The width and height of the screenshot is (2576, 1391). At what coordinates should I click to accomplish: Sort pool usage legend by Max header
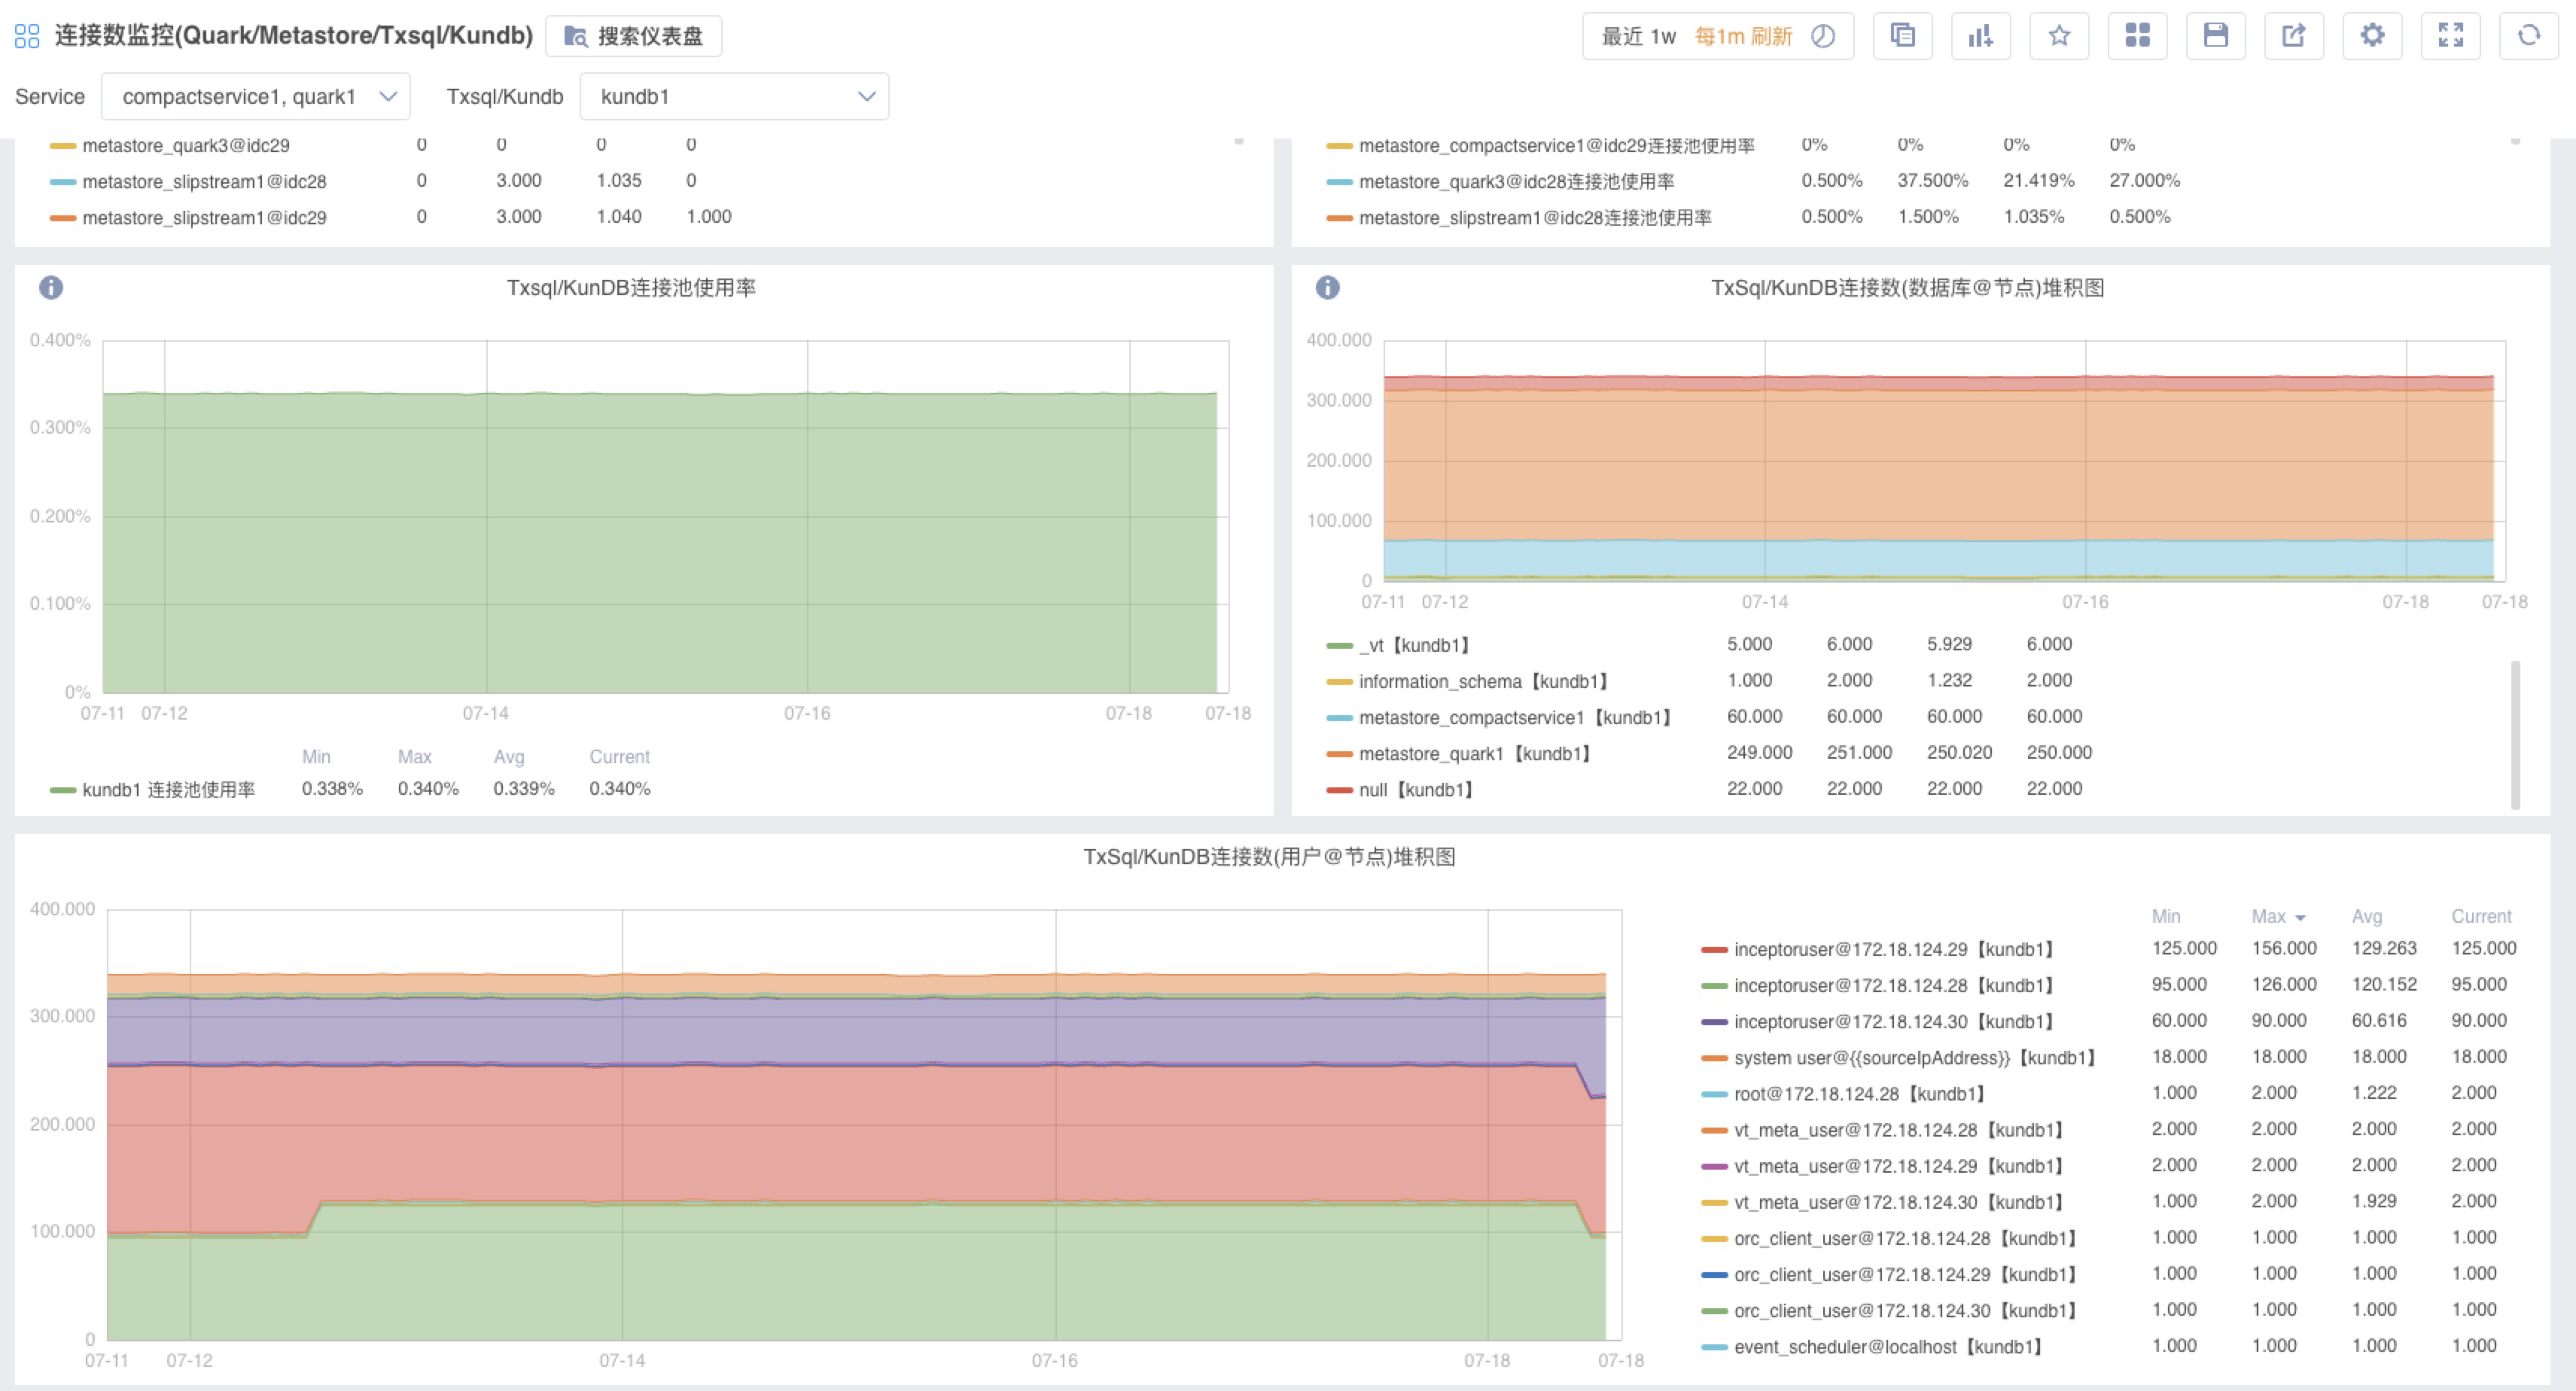[x=414, y=757]
